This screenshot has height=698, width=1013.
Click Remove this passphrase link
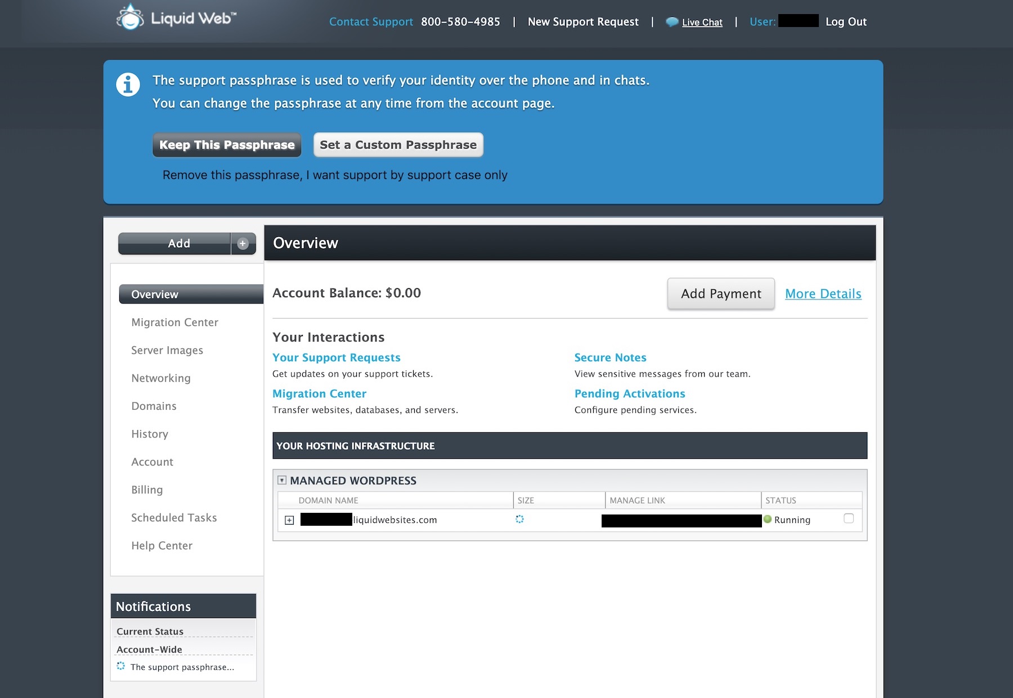coord(335,175)
